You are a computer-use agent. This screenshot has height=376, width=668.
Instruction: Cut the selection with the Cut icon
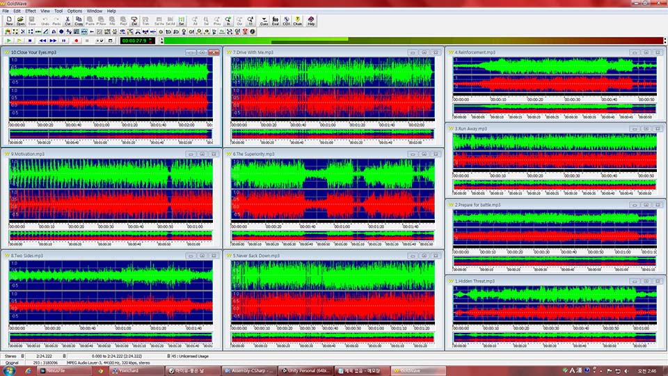(x=67, y=21)
